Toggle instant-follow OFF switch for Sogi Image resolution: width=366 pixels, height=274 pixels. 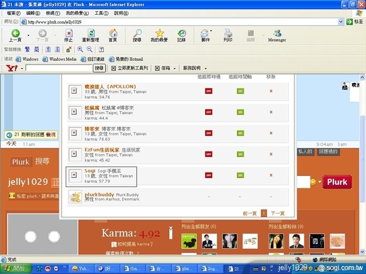pyautogui.click(x=209, y=175)
